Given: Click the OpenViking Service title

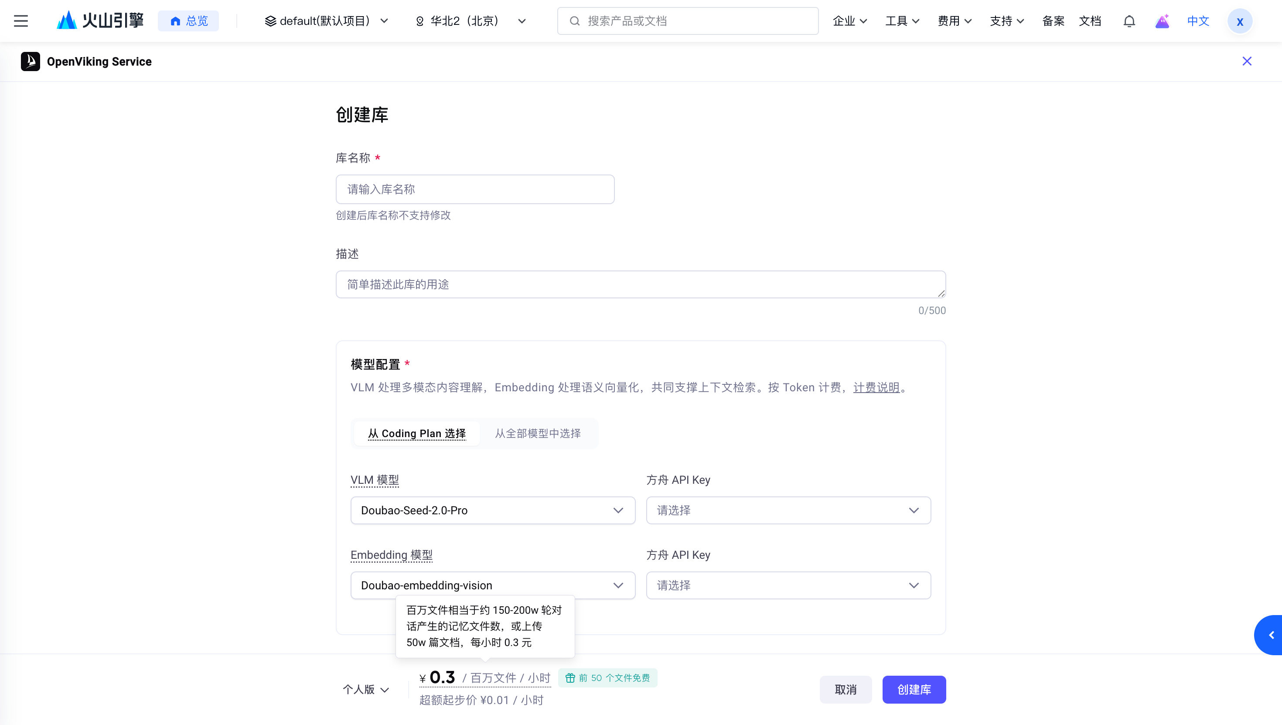Looking at the screenshot, I should tap(99, 61).
